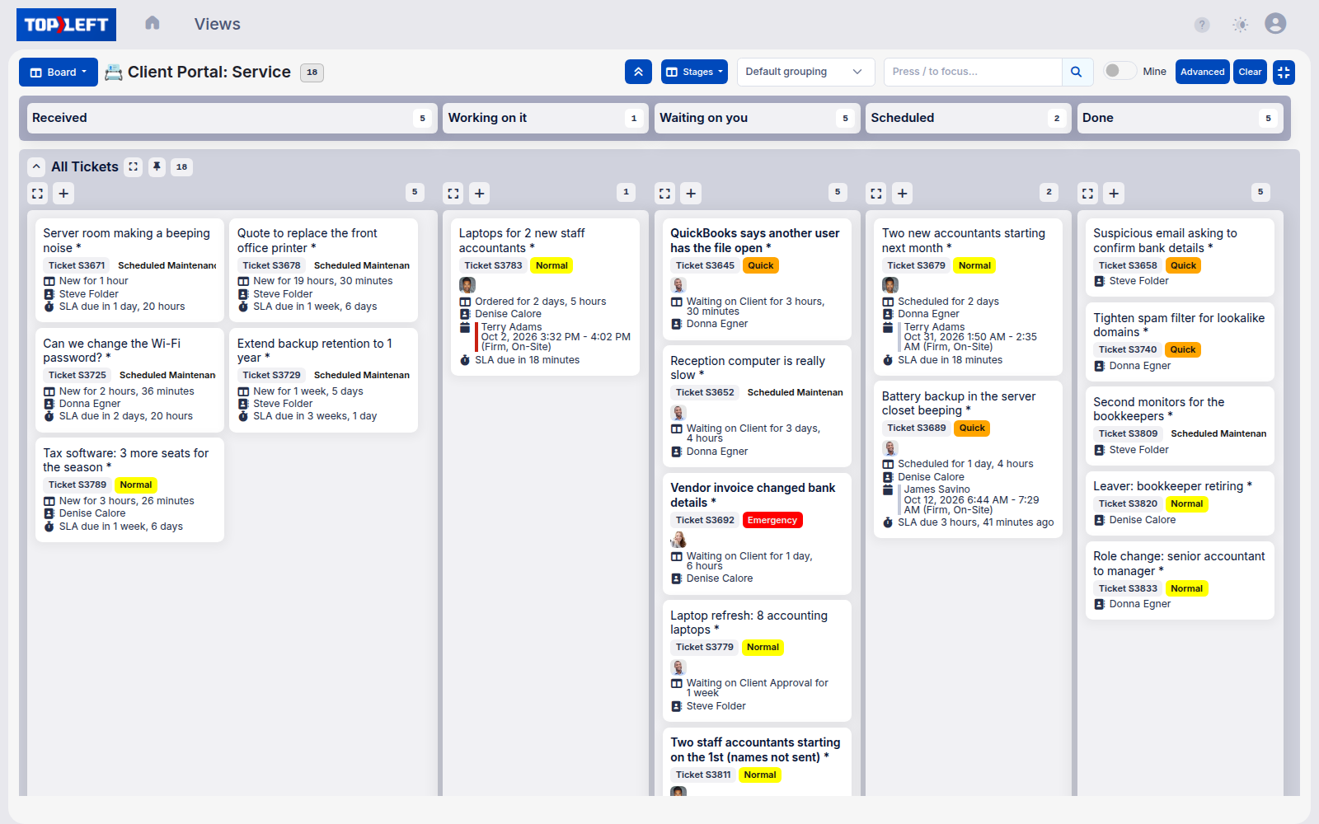Screen dimensions: 1319x824
Task: Click the Advanced button
Action: 1203,72
